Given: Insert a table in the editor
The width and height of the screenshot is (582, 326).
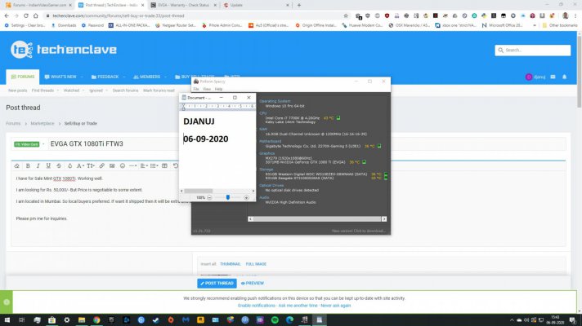Looking at the screenshot, I should [x=164, y=165].
